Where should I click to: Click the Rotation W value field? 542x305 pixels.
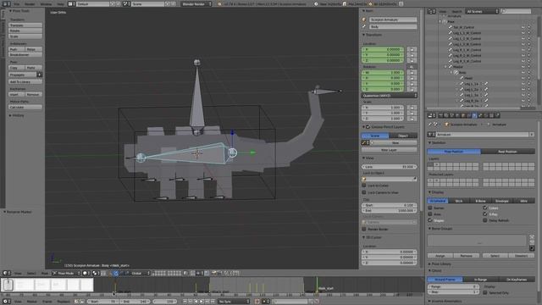(x=383, y=73)
